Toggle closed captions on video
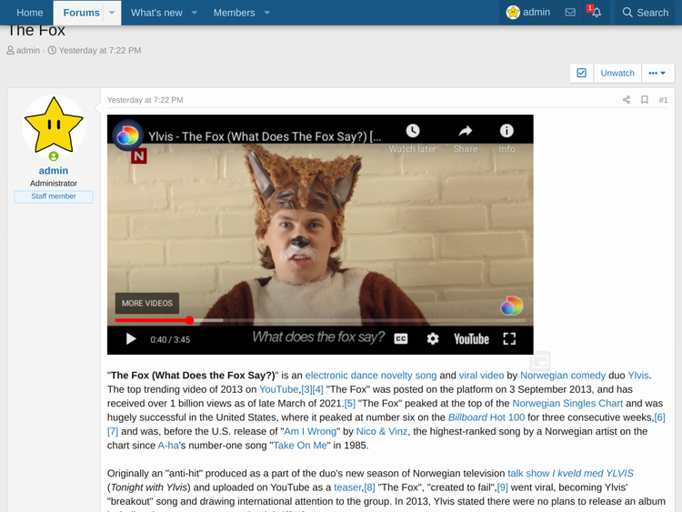This screenshot has width=682, height=512. (x=401, y=338)
